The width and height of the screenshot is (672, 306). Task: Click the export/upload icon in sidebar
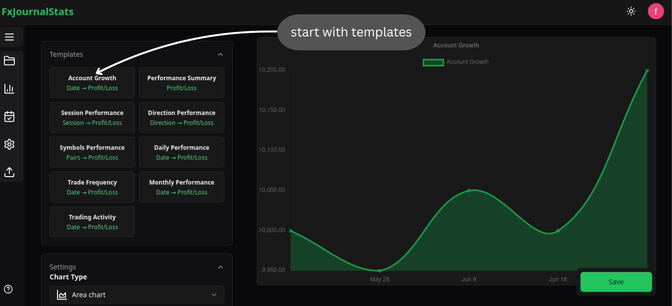coord(9,172)
